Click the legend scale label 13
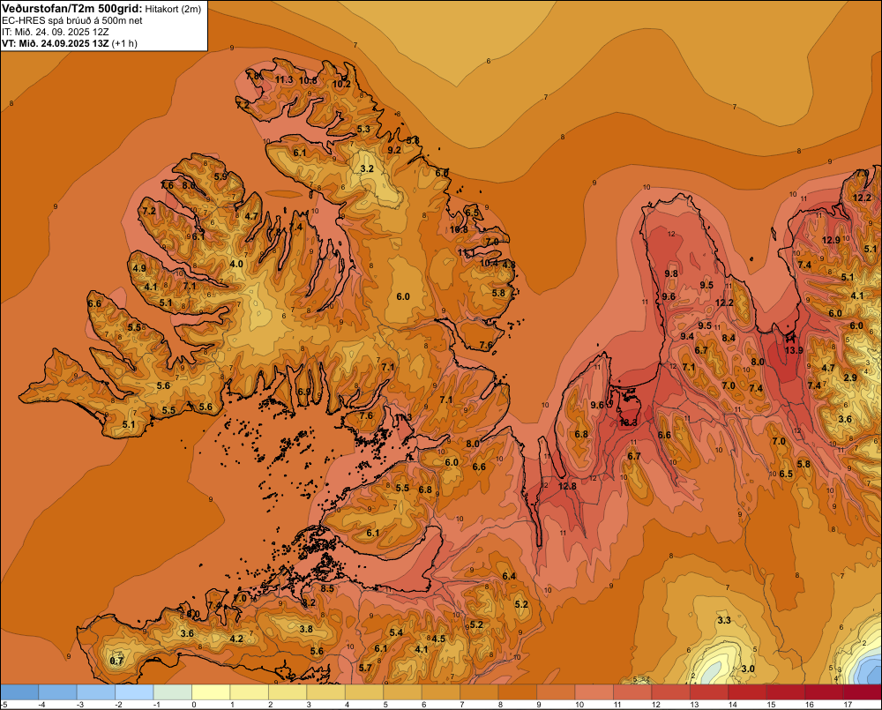The image size is (882, 710). coord(694,705)
